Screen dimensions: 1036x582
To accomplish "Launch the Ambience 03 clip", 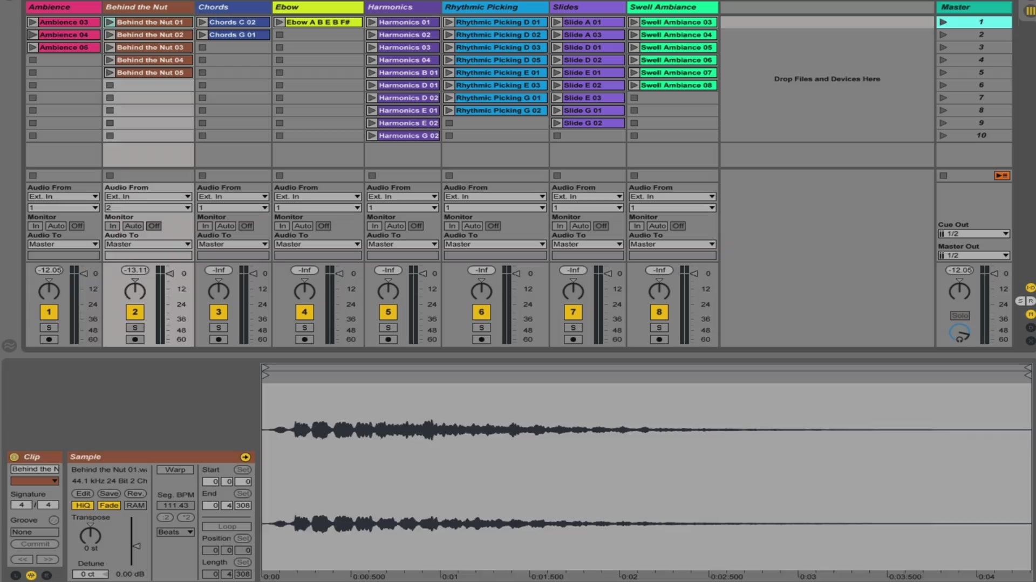I will click(x=32, y=22).
